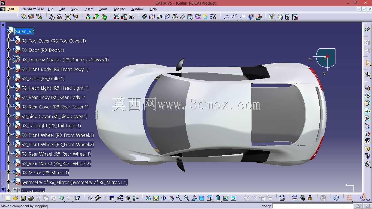
Task: Click the Zoom Out magnifier
Action: pos(186,198)
